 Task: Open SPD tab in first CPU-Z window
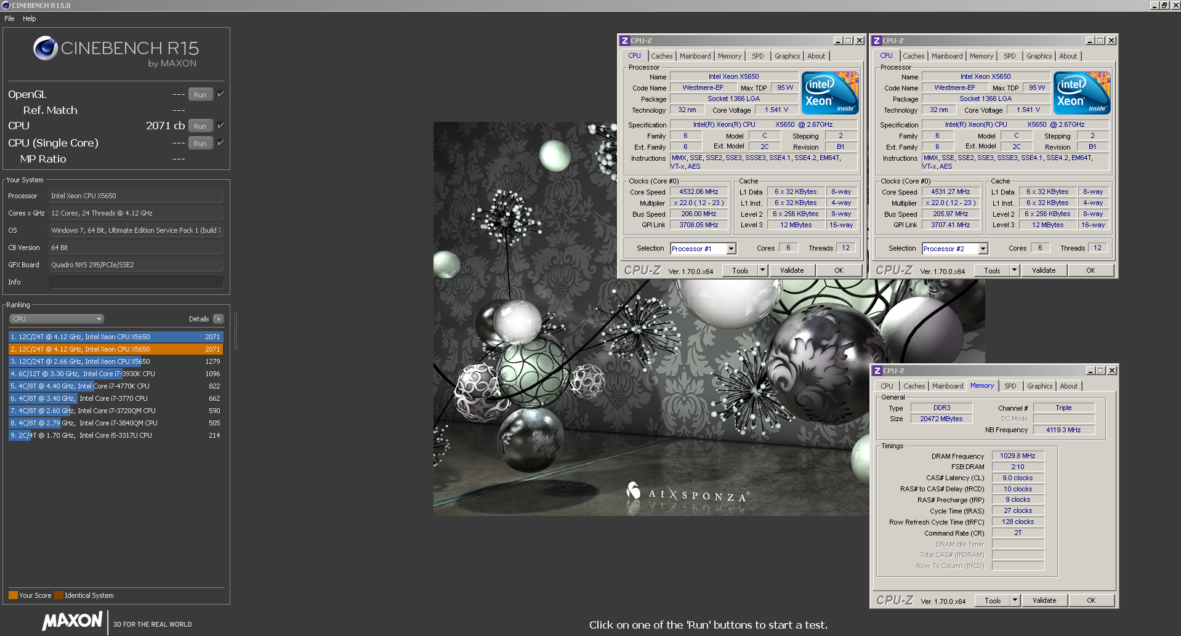758,56
